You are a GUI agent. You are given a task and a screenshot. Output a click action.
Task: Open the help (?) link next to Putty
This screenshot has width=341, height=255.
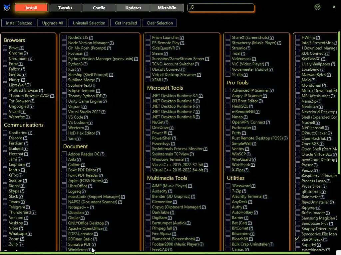tap(244, 133)
